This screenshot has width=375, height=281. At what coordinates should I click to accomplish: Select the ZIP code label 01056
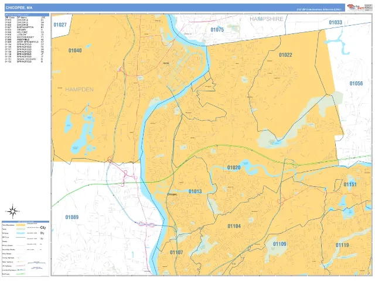coord(356,83)
